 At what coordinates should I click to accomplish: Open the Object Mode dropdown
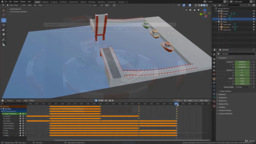tap(14, 5)
